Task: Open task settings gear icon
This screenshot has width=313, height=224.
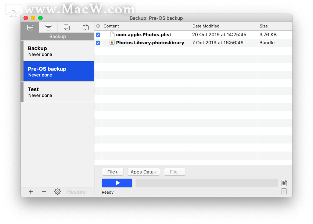Action: point(57,192)
